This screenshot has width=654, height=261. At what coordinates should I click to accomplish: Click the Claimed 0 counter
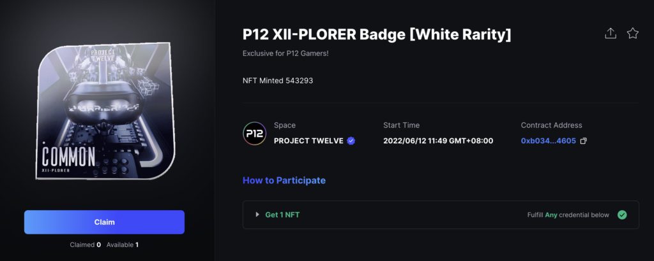click(86, 245)
